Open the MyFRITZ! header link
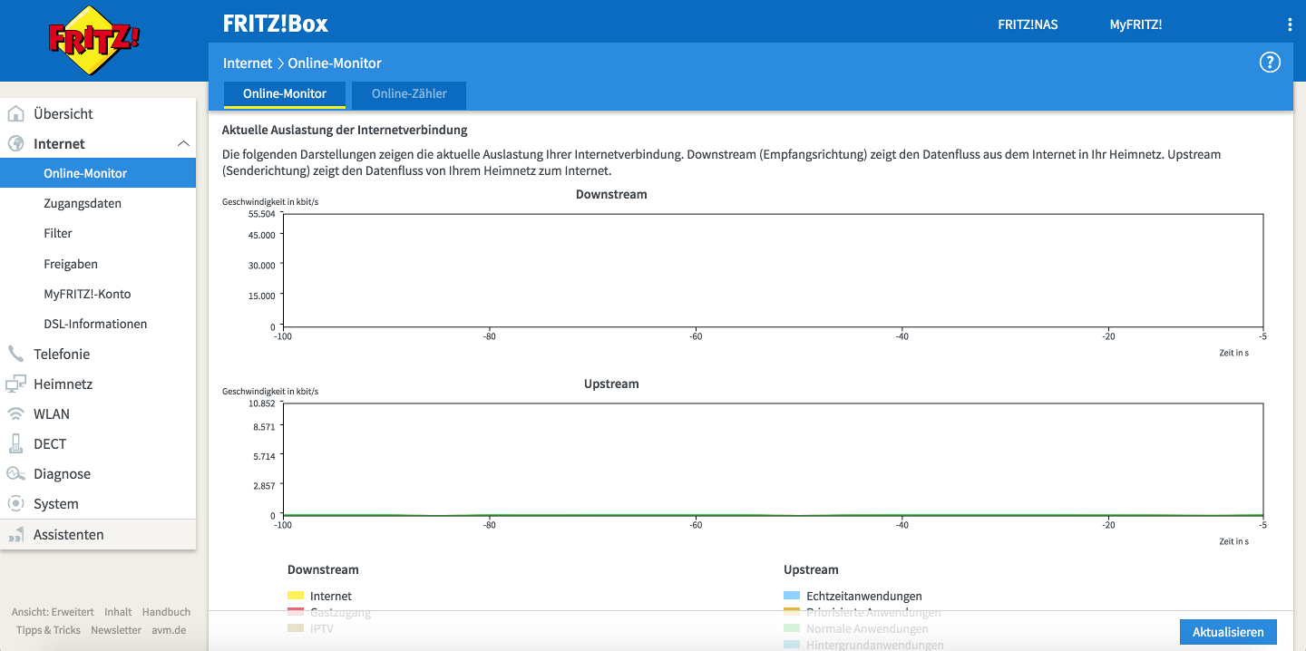This screenshot has width=1306, height=651. pyautogui.click(x=1135, y=24)
